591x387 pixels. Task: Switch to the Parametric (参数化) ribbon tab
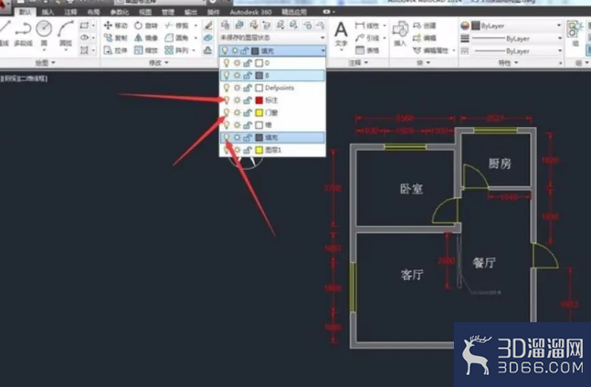point(120,12)
